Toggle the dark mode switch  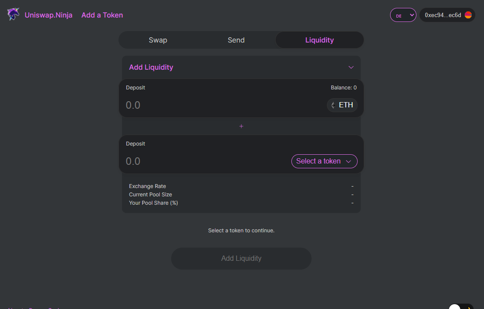pyautogui.click(x=461, y=307)
